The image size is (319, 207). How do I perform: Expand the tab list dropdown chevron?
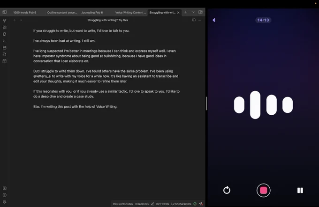pos(193,12)
